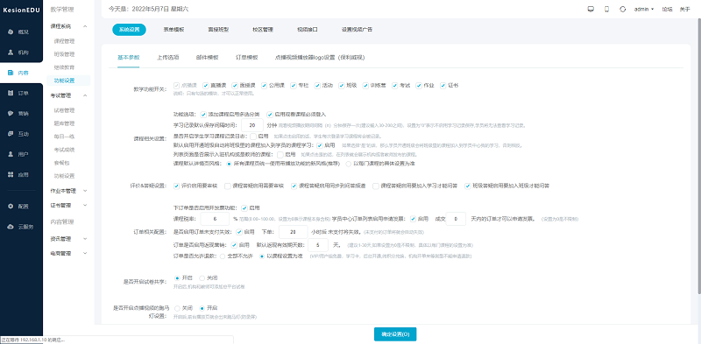Toggle the 活动 function checkbox
Screen dimensions: 701x344
[317, 85]
